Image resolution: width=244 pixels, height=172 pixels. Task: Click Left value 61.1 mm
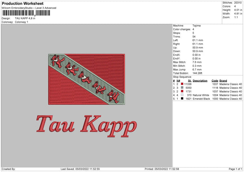(x=198, y=40)
